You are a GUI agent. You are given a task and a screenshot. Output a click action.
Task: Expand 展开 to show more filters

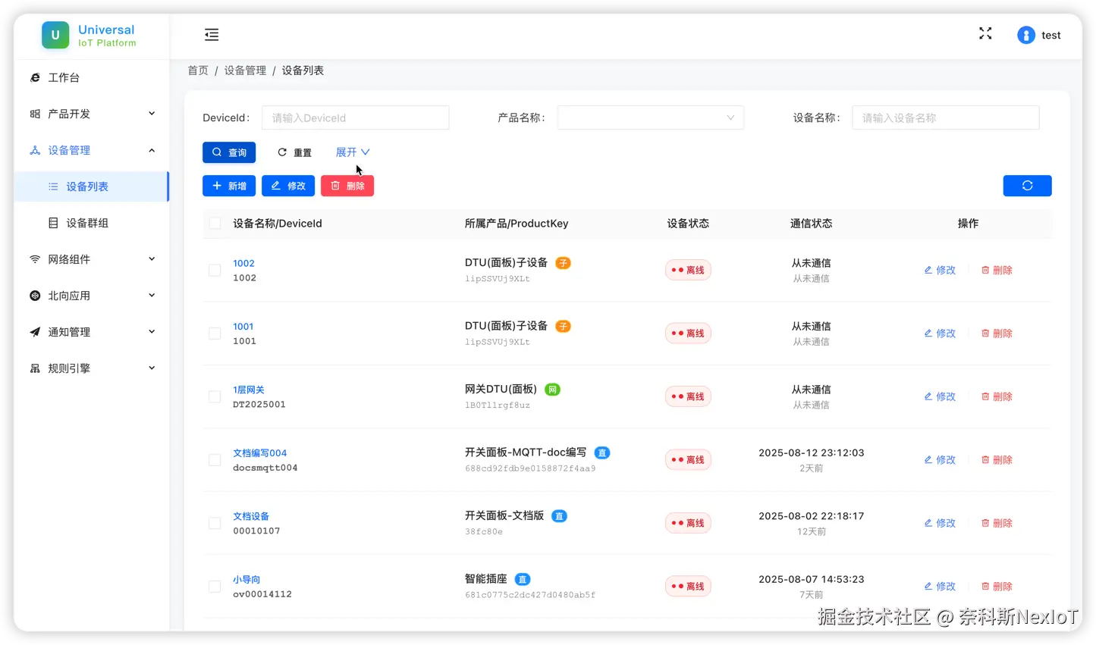point(351,152)
